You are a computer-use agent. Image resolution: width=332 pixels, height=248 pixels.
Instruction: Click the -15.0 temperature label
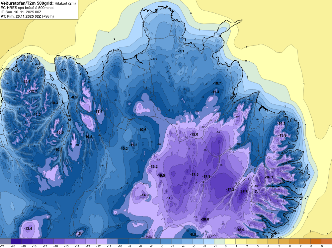194,135
